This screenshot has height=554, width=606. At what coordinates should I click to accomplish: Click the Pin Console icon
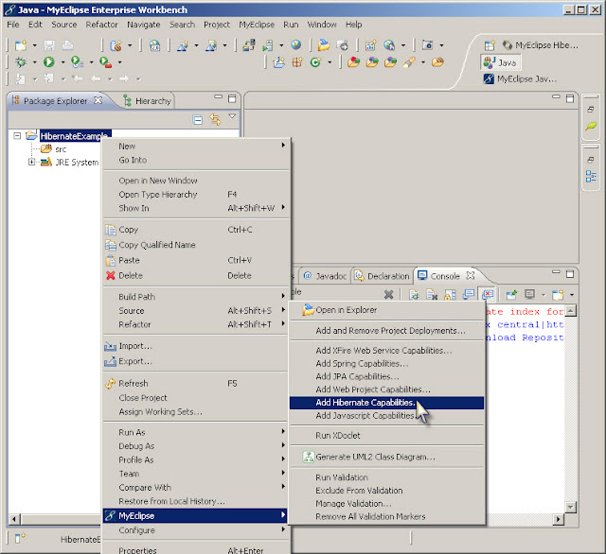(x=511, y=295)
